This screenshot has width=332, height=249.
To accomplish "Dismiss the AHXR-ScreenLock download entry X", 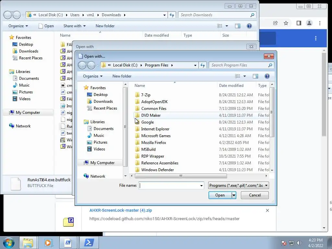I will click(267, 210).
